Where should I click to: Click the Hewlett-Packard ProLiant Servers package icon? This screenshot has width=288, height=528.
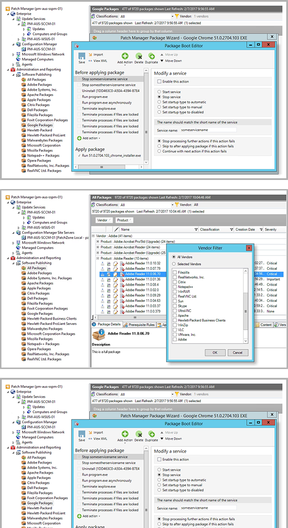[24, 324]
